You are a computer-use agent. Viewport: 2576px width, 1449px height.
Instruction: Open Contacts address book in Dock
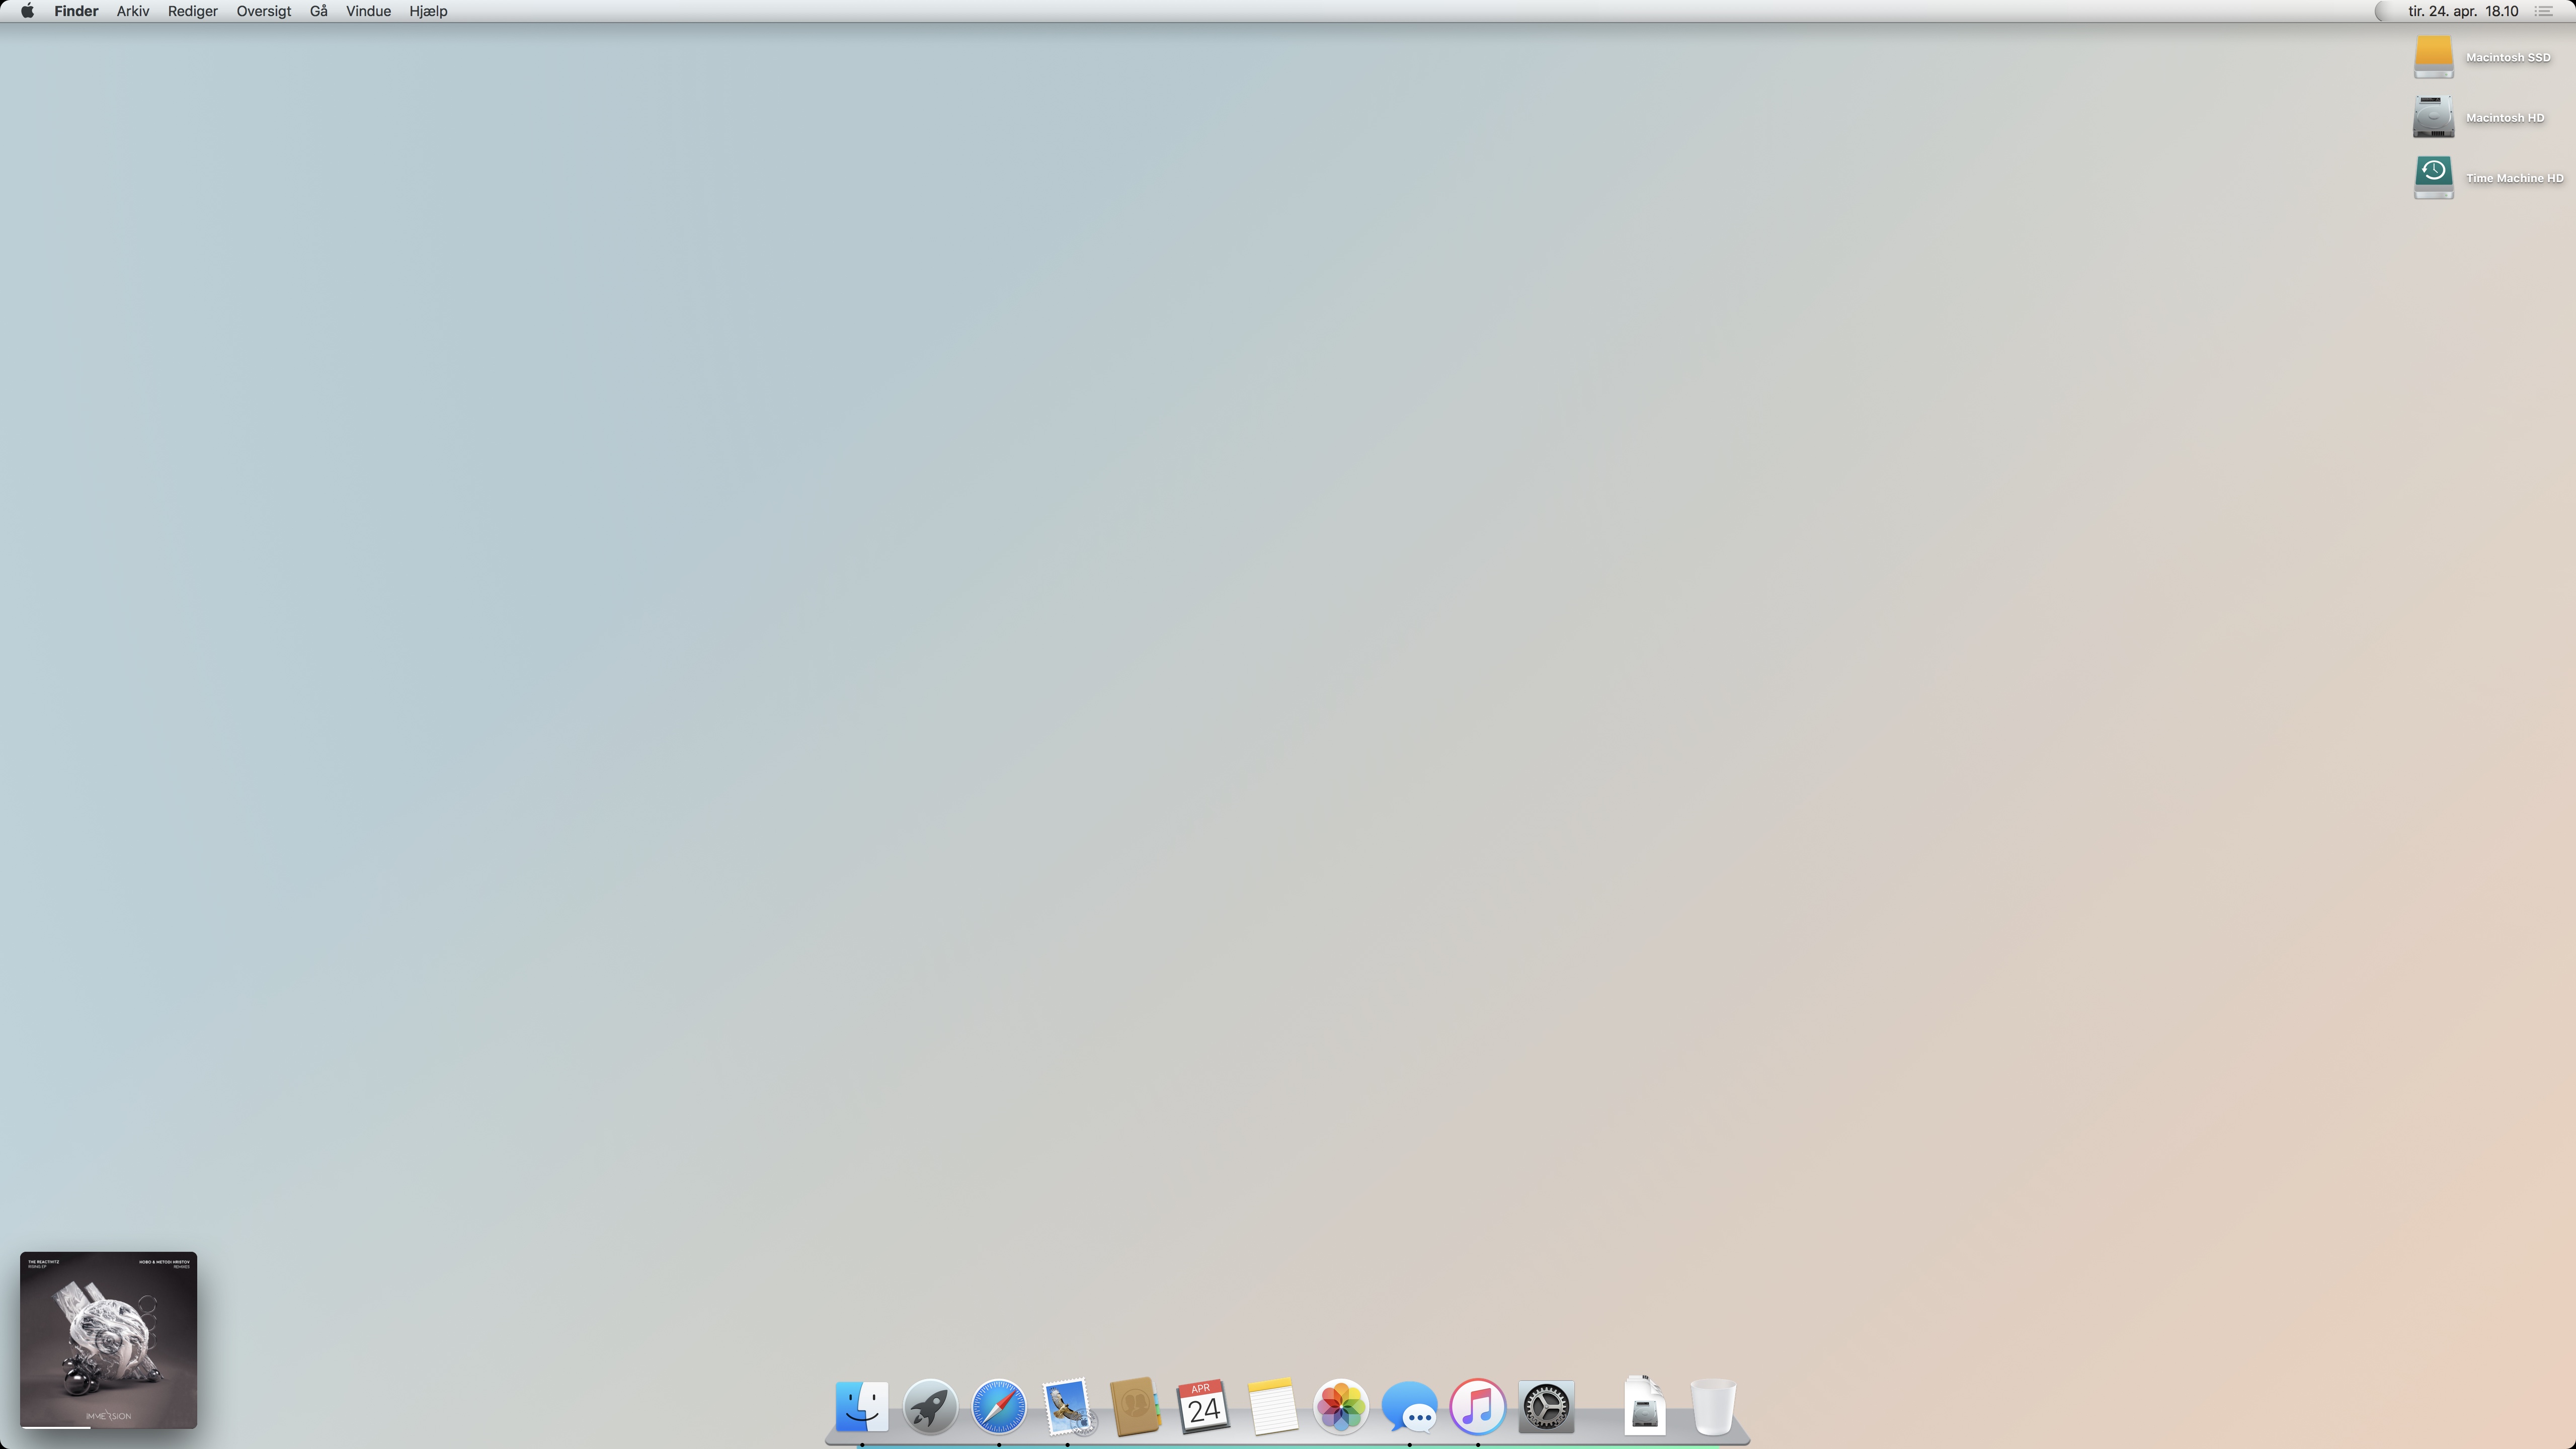1135,1407
